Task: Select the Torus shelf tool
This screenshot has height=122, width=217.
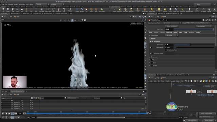Action: tap(17, 10)
